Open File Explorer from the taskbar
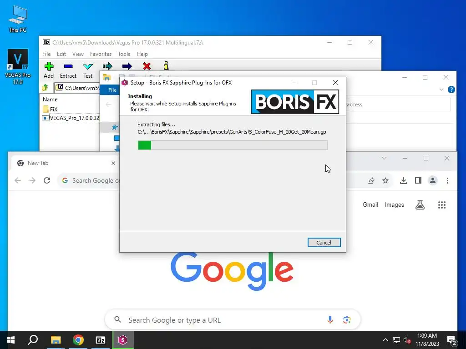The height and width of the screenshot is (349, 466). coord(56,340)
